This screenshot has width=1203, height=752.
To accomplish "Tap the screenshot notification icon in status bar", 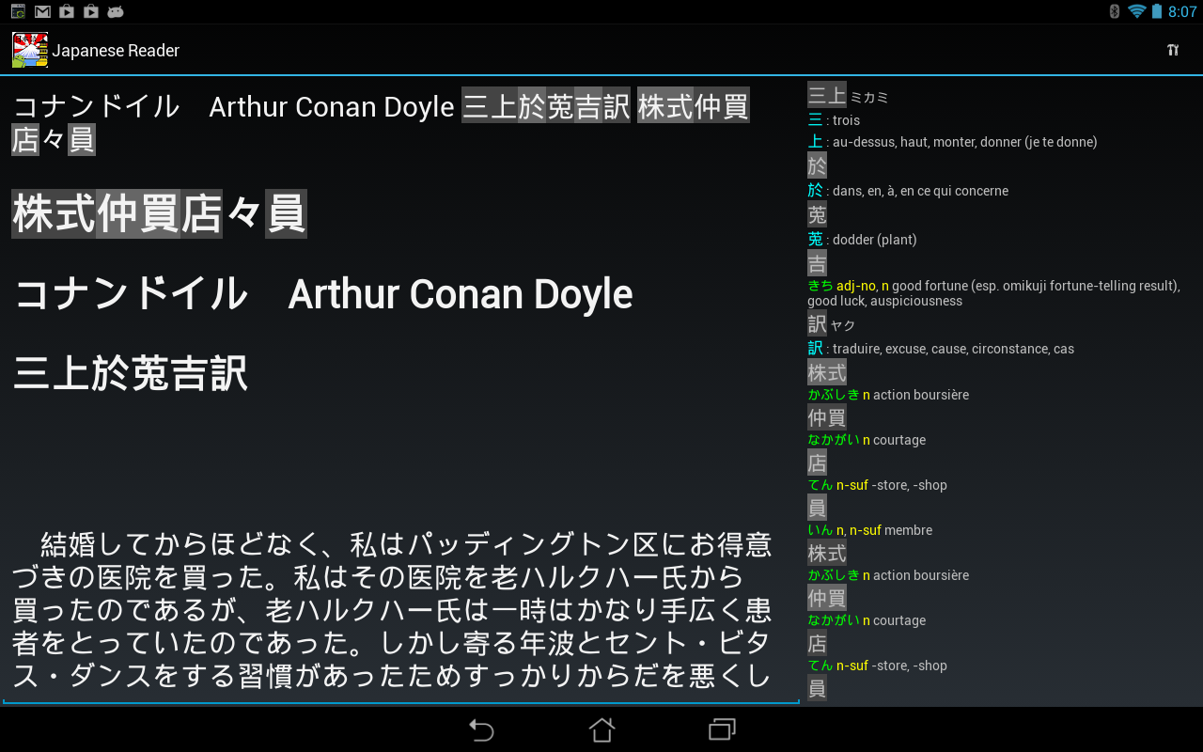I will coord(18,11).
